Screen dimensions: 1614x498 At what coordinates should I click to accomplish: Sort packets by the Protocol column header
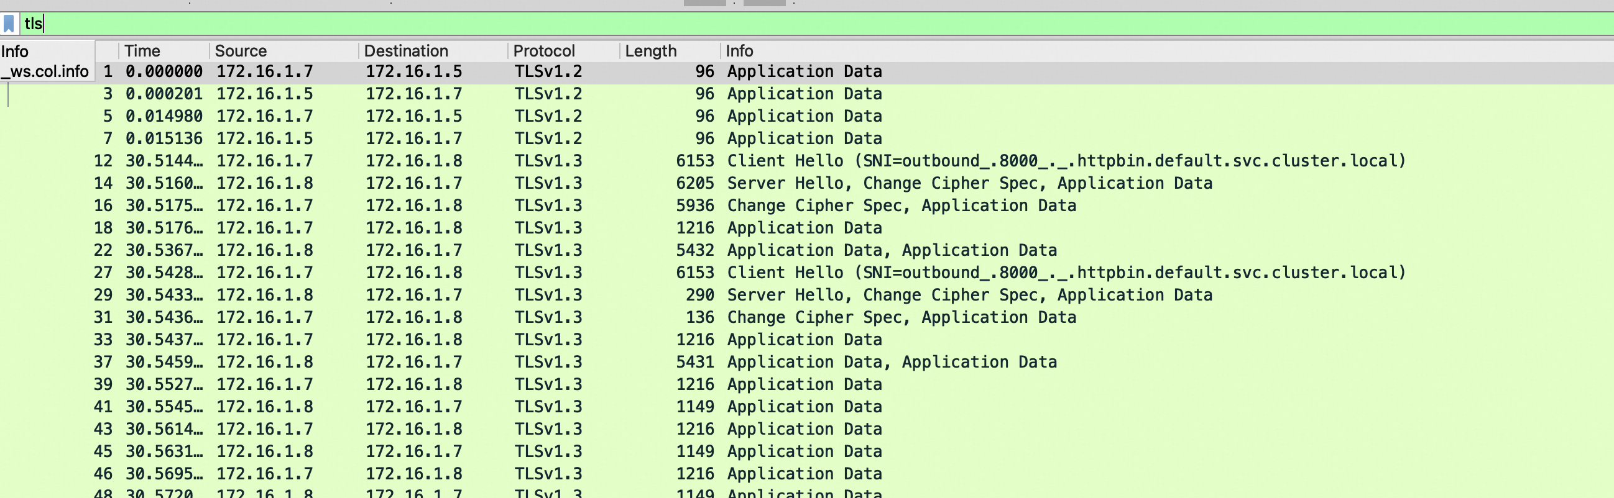[x=564, y=51]
